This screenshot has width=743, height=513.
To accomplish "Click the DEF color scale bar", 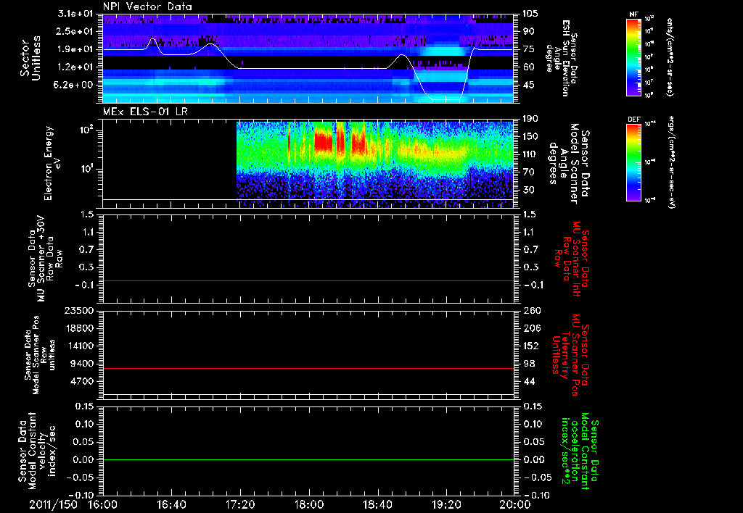I will click(633, 162).
